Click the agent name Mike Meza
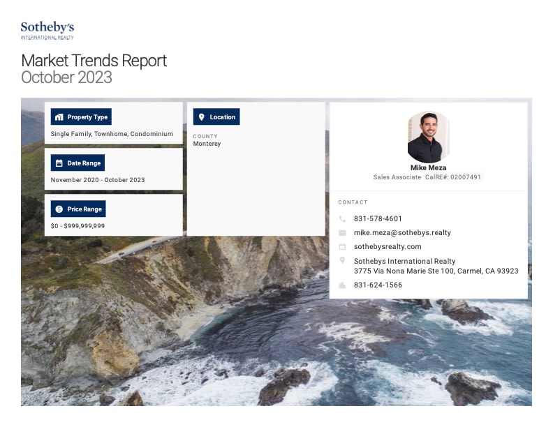553x427 pixels. click(428, 167)
